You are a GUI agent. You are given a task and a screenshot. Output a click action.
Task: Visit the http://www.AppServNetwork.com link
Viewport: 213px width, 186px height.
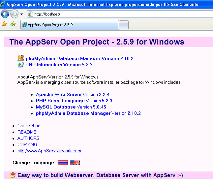pos(49,151)
